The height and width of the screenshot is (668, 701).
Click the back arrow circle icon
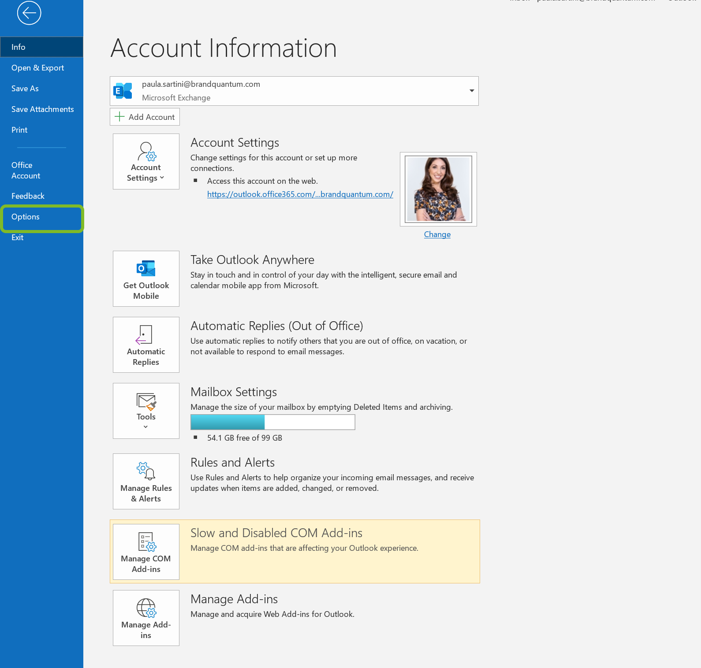[29, 13]
